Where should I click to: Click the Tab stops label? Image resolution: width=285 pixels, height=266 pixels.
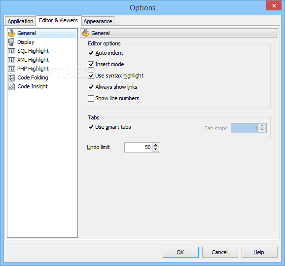click(216, 128)
